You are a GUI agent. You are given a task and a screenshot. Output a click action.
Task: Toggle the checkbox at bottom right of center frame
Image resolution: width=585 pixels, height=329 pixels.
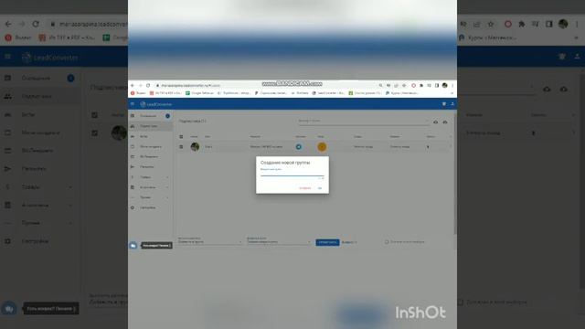click(387, 242)
